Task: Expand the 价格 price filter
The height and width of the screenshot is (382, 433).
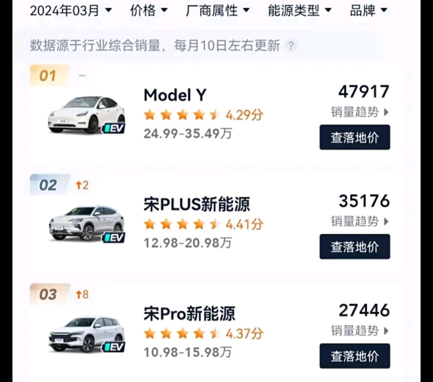Action: tap(149, 10)
